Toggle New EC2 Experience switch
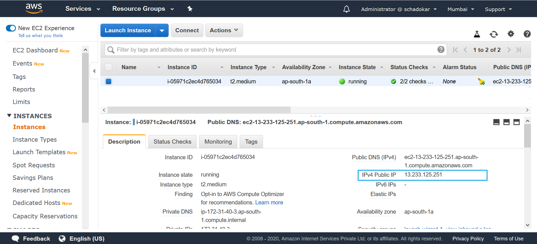 pyautogui.click(x=11, y=28)
